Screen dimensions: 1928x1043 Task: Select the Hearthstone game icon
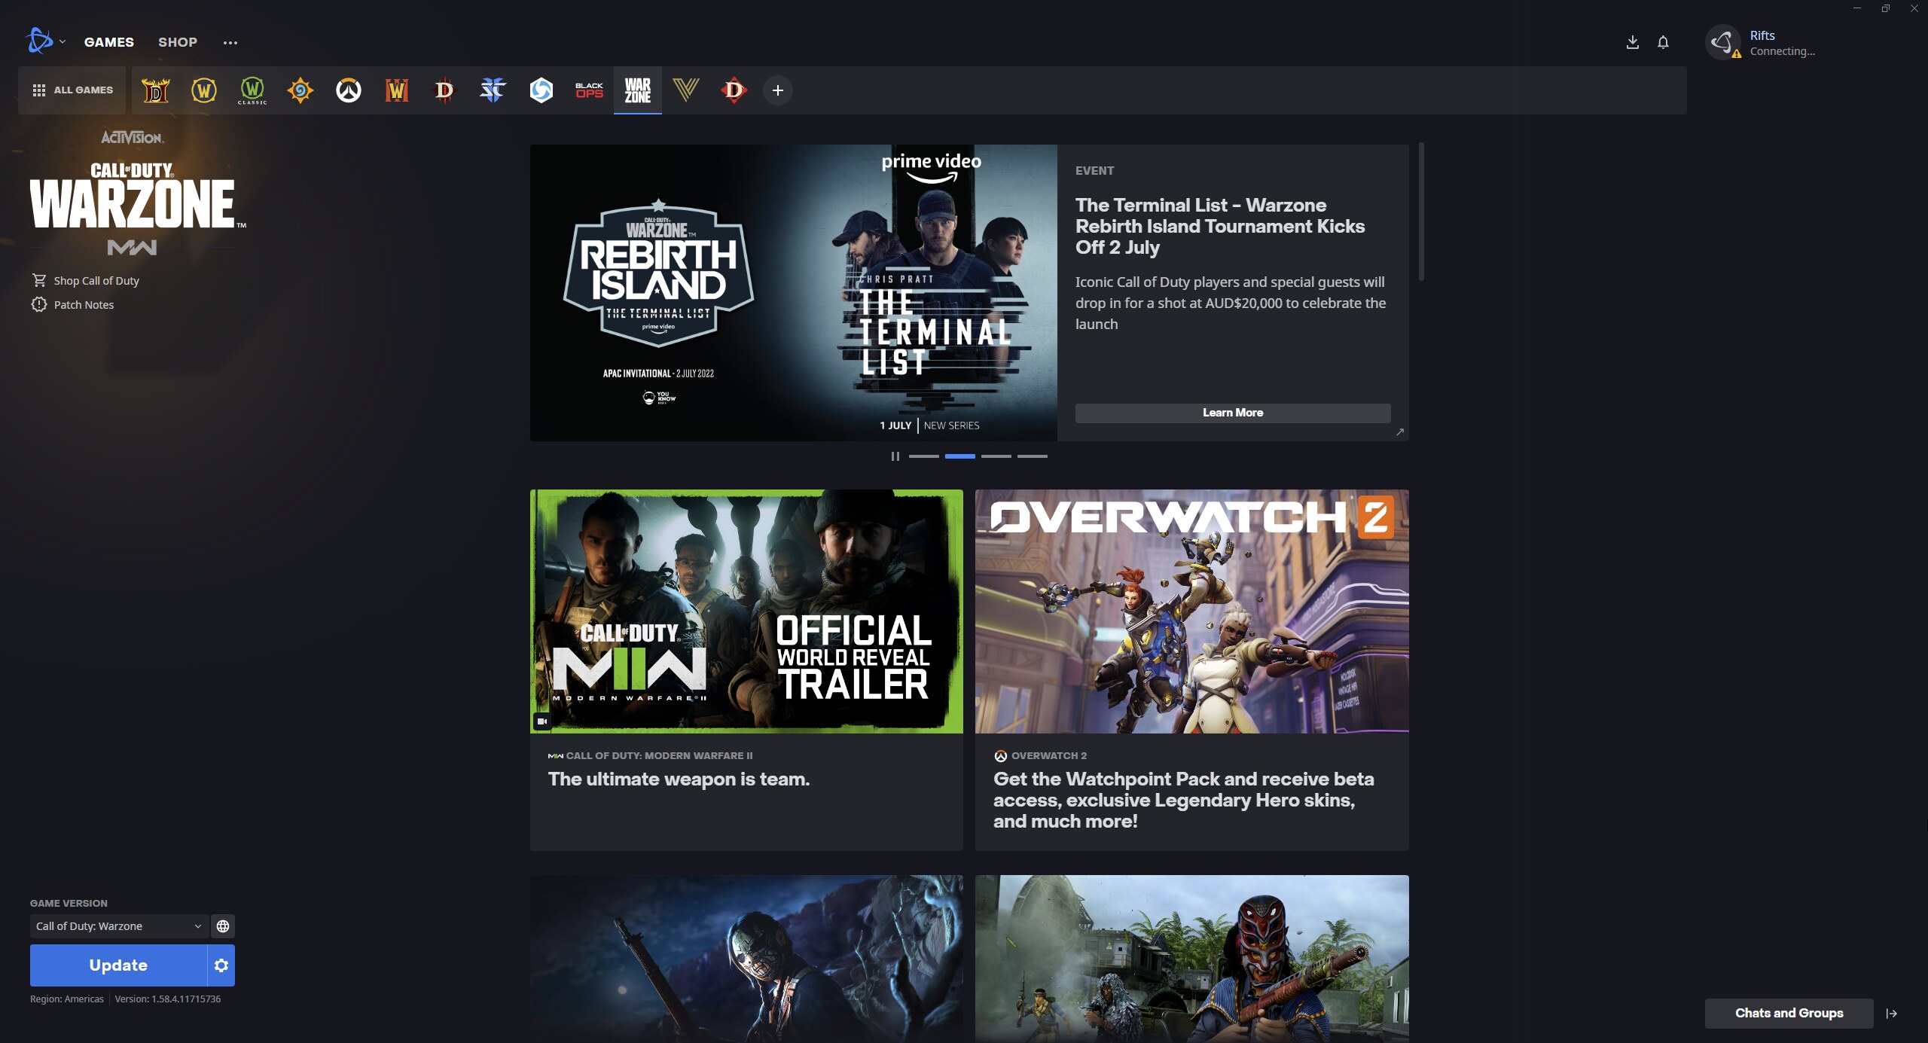pyautogui.click(x=300, y=90)
